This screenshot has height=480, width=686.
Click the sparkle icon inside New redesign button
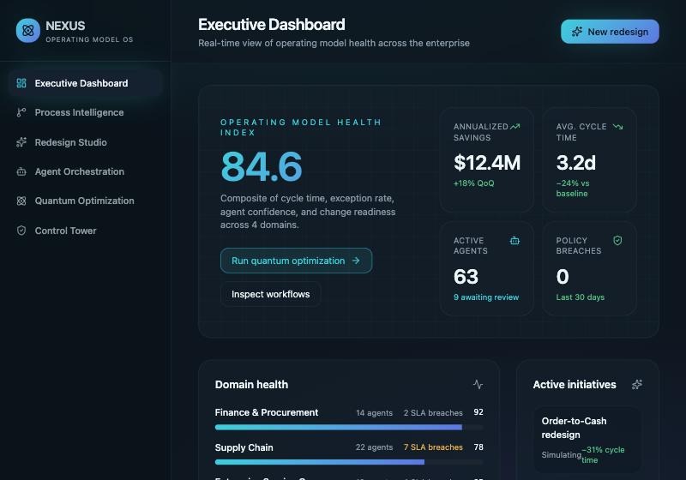click(x=577, y=32)
